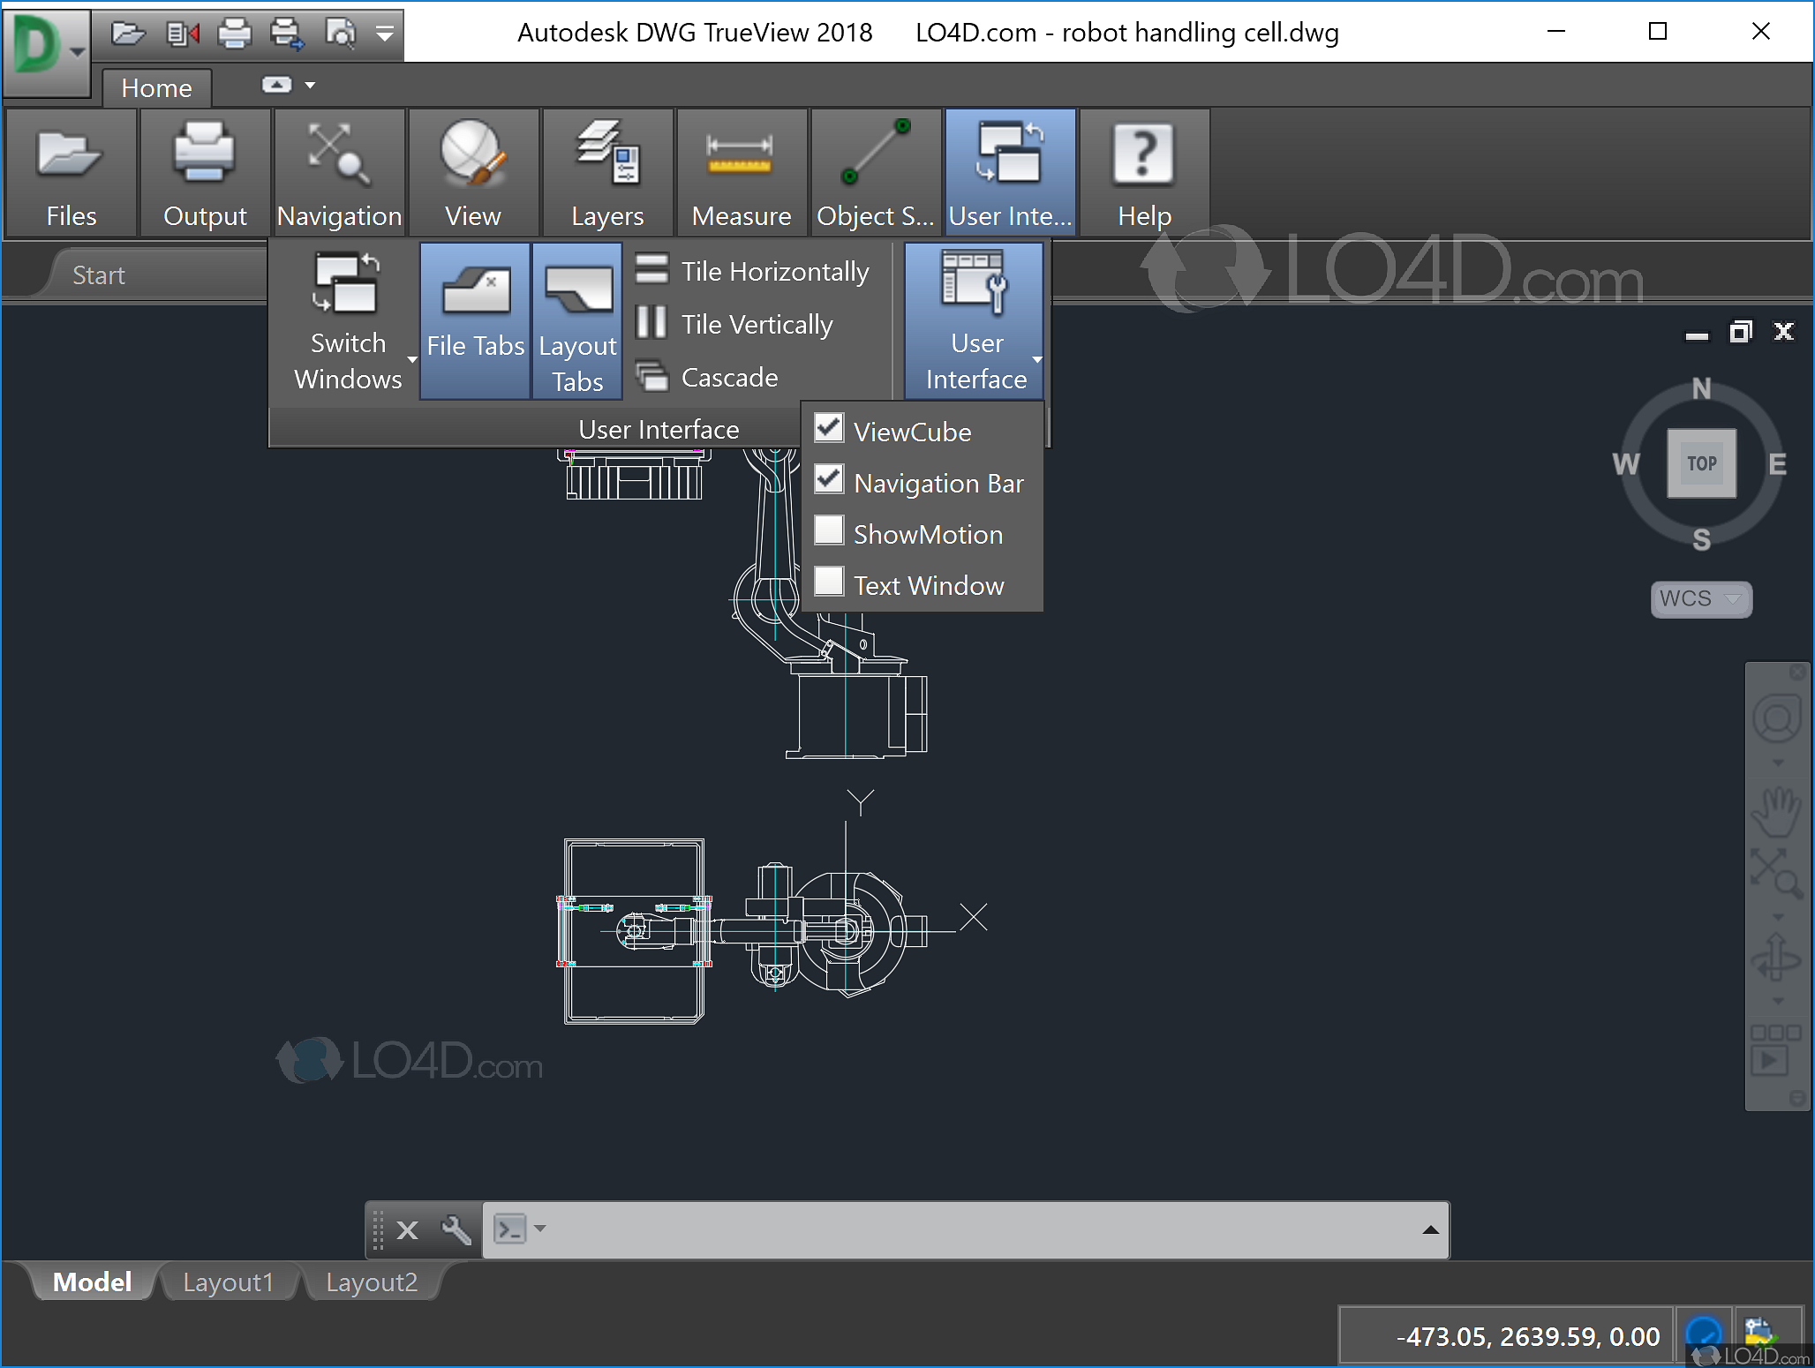The image size is (1815, 1368).
Task: Click the Home ribbon tab
Action: [x=156, y=87]
